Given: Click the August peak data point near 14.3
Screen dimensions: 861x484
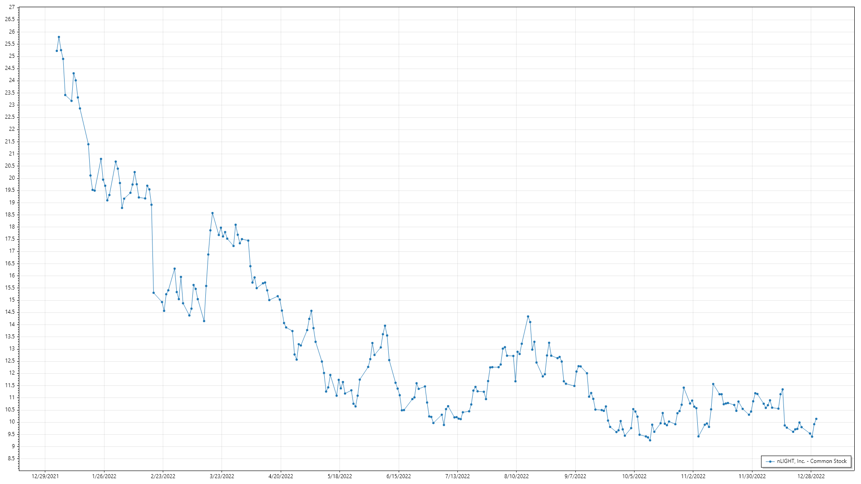Looking at the screenshot, I should click(x=528, y=317).
